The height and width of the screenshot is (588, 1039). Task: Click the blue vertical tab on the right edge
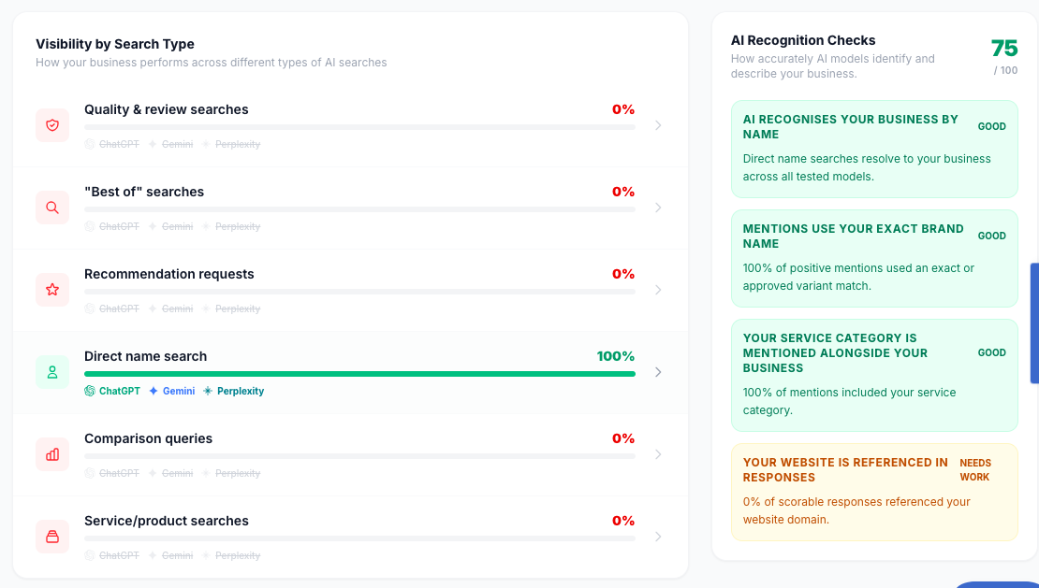pos(1034,323)
